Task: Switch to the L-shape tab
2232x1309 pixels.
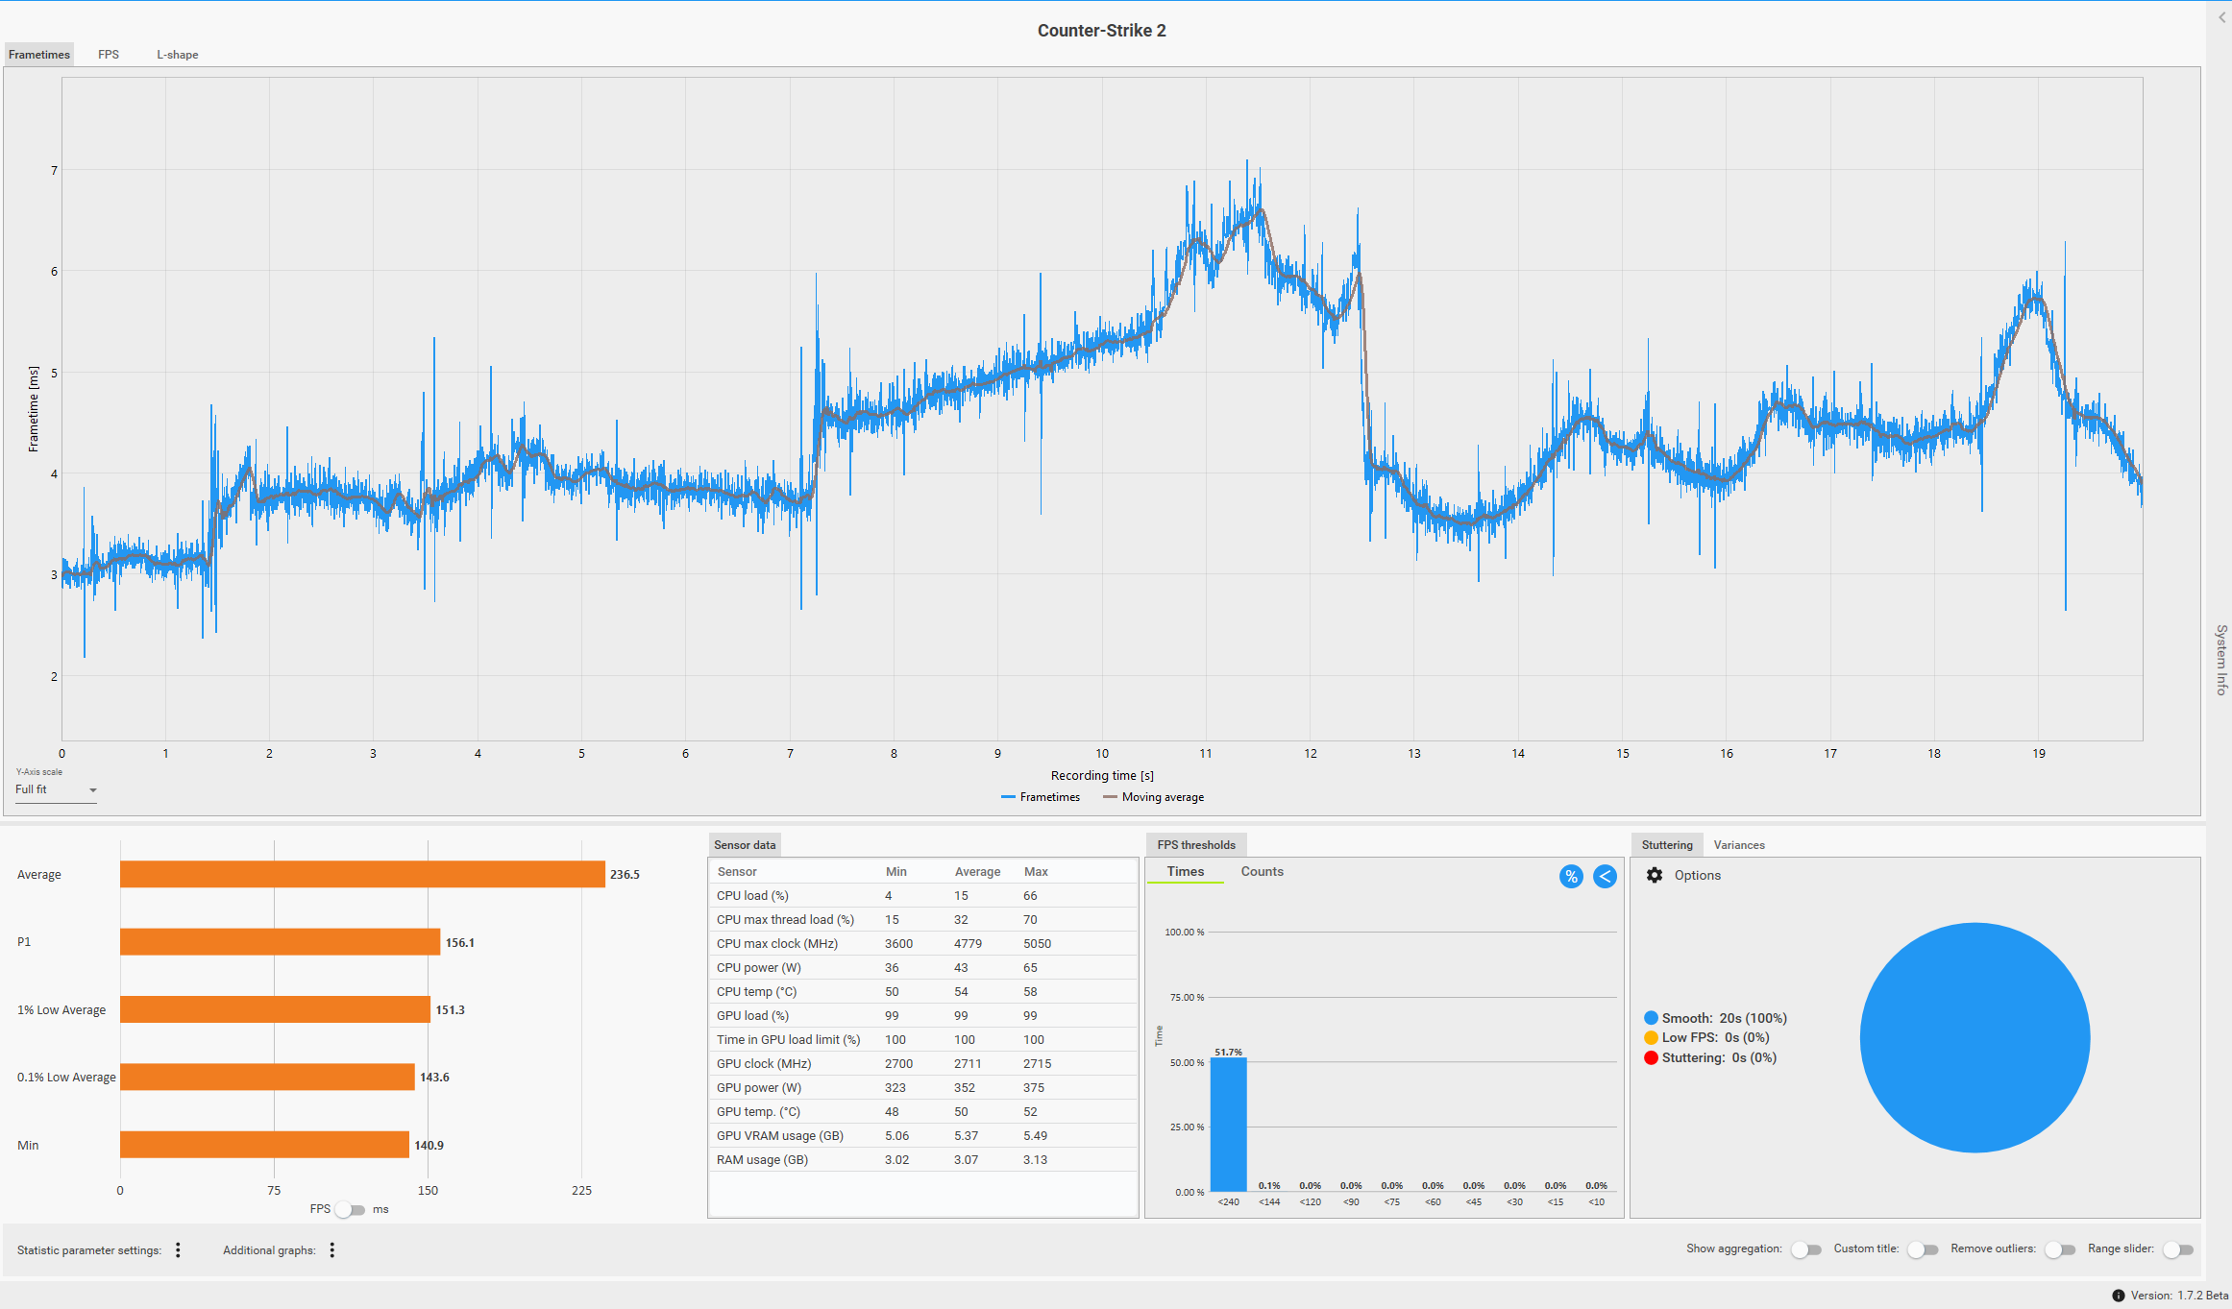Action: click(x=178, y=55)
